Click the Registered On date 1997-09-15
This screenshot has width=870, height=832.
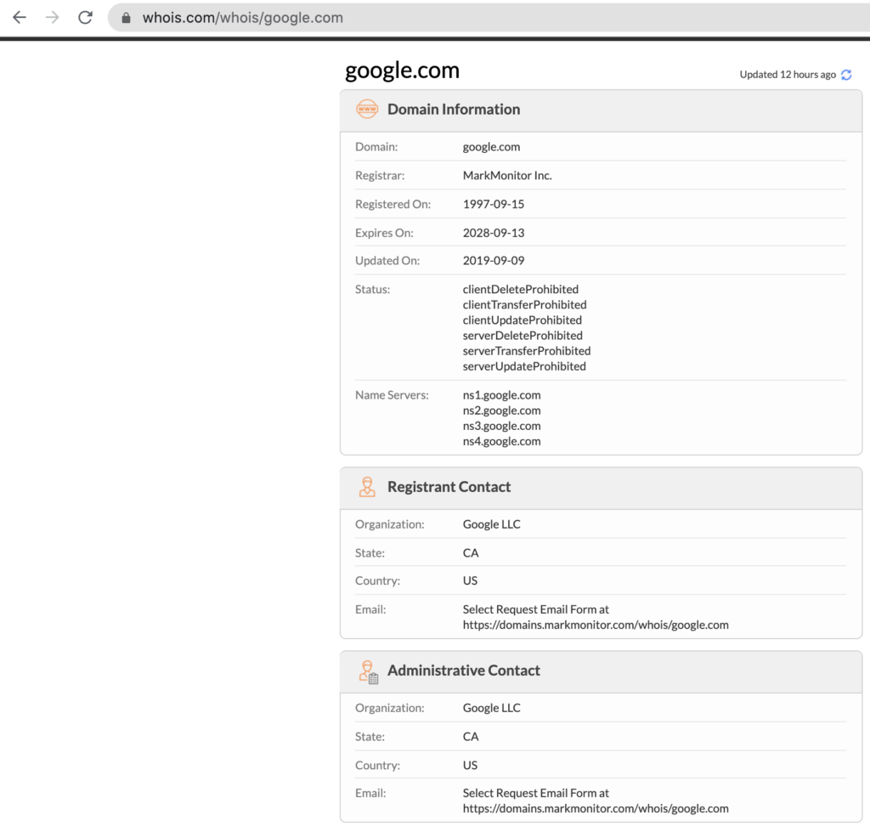click(x=494, y=204)
